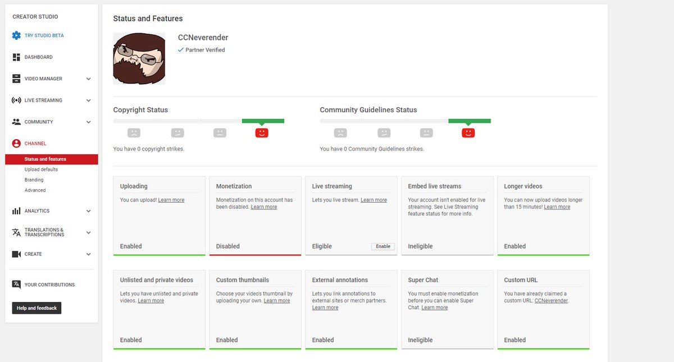Screen dimensions: 674x362
Task: Click the CCNeverender channel avatar image
Action: 139,58
